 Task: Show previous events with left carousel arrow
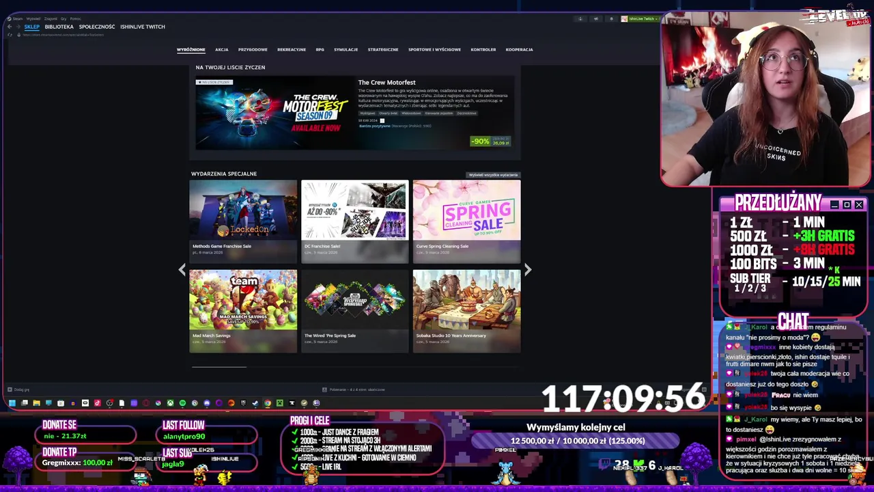click(182, 270)
